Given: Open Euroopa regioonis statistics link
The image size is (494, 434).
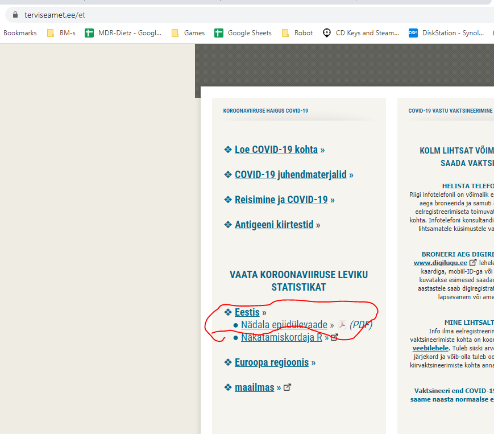Looking at the screenshot, I should coord(272,362).
